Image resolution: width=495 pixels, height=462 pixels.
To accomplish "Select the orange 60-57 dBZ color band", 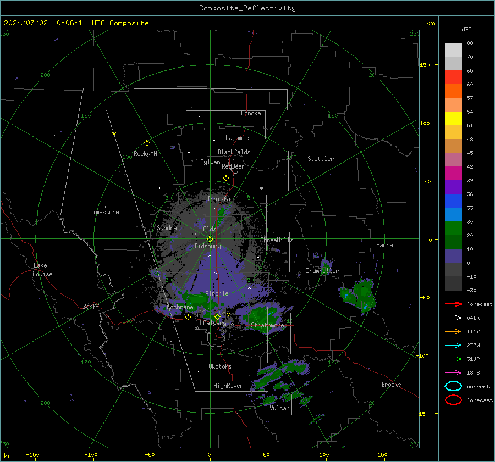I will point(453,91).
